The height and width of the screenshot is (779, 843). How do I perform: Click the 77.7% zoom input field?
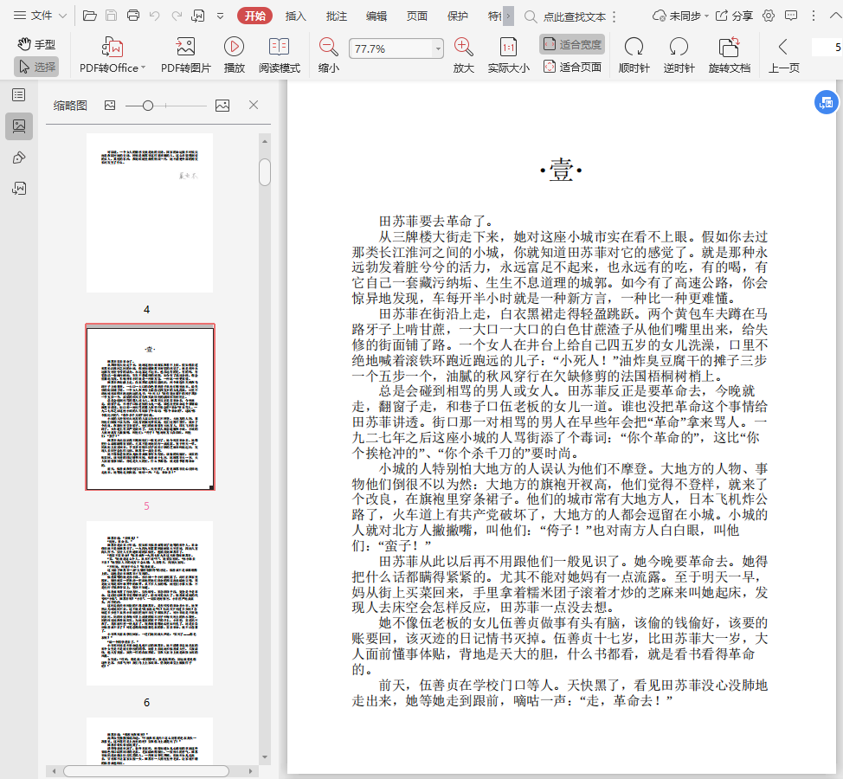[x=391, y=49]
